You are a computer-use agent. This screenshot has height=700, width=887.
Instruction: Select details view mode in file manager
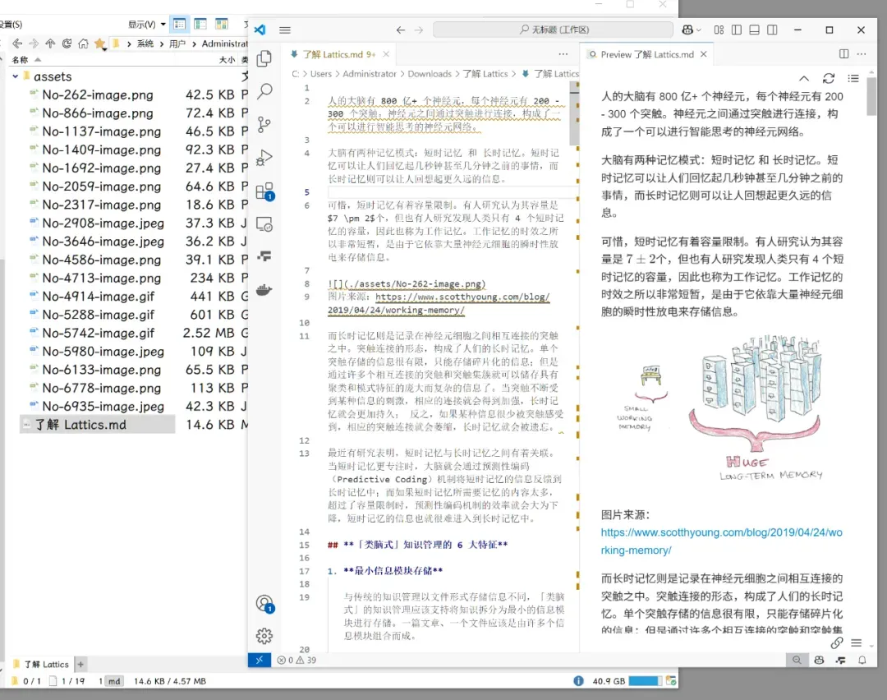[x=179, y=25]
